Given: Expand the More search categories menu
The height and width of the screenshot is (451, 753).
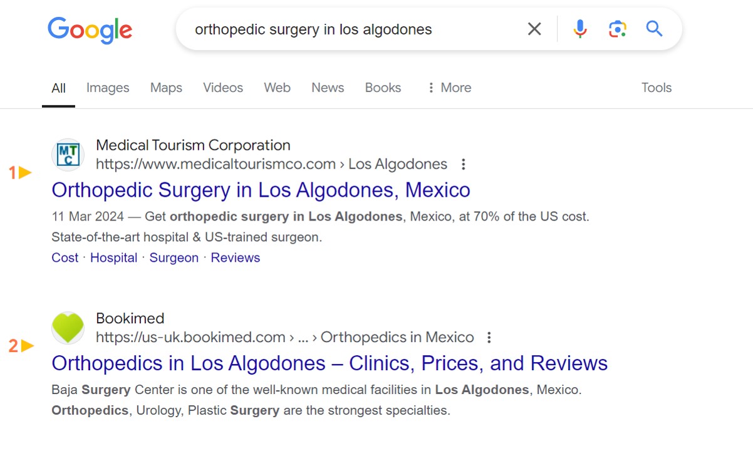Looking at the screenshot, I should pos(449,88).
